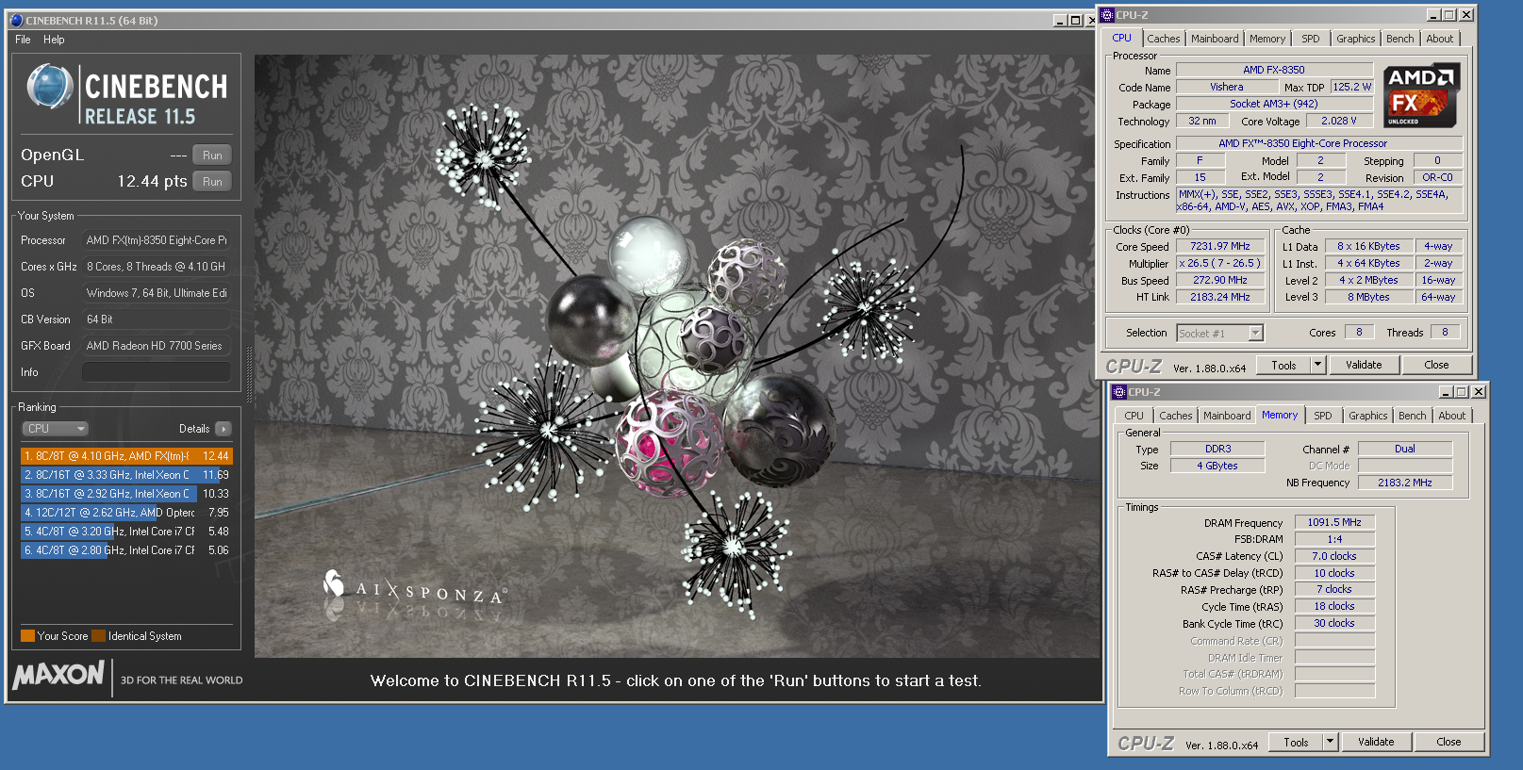Click Validate in lower CPU-Z window

click(x=1376, y=742)
